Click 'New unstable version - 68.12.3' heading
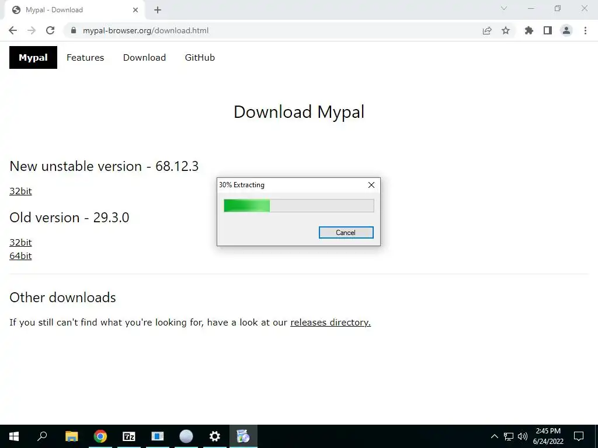 pos(104,166)
